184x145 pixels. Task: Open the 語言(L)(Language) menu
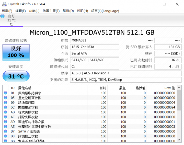[105, 11]
